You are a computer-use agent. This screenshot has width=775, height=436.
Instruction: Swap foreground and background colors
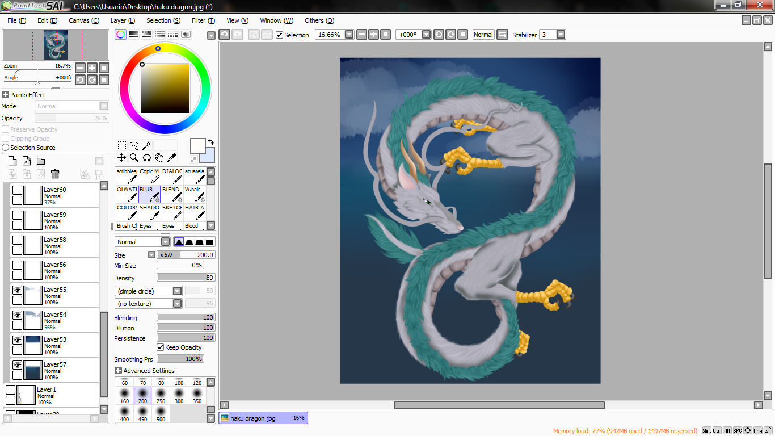pyautogui.click(x=211, y=142)
